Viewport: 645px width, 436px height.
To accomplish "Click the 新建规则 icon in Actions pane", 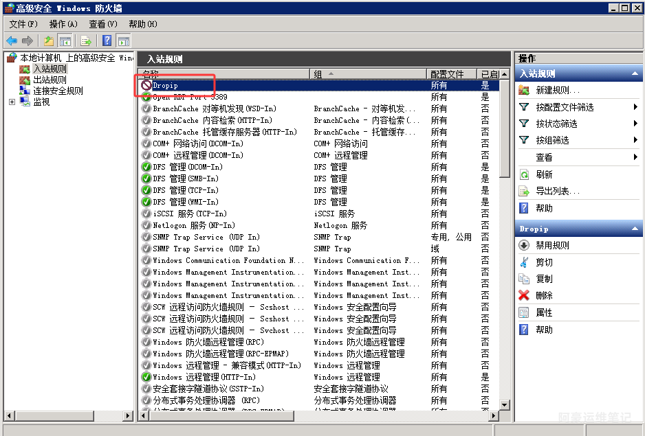I will tap(524, 90).
